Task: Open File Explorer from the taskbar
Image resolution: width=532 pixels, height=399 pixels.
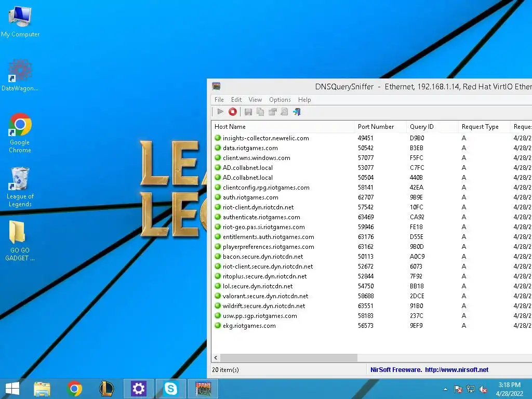Action: click(x=42, y=389)
